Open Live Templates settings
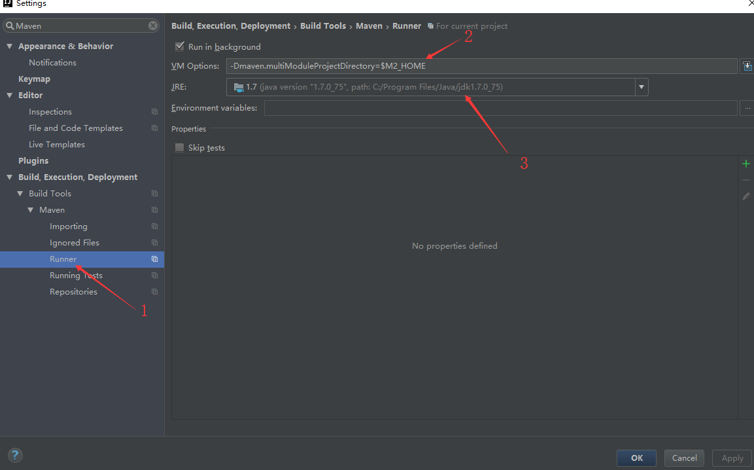The image size is (754, 470). (57, 145)
